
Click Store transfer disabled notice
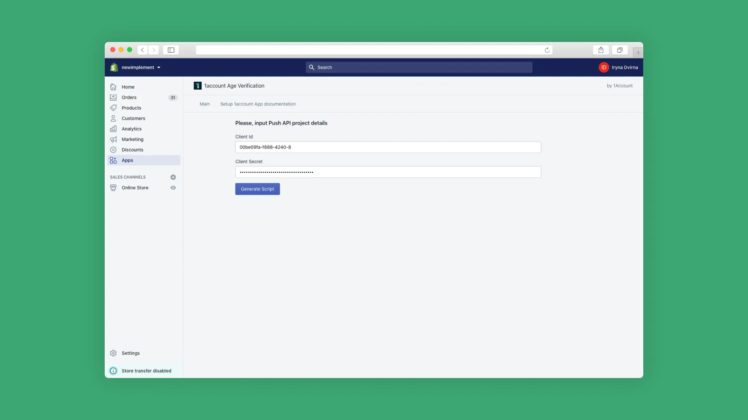[x=144, y=371]
